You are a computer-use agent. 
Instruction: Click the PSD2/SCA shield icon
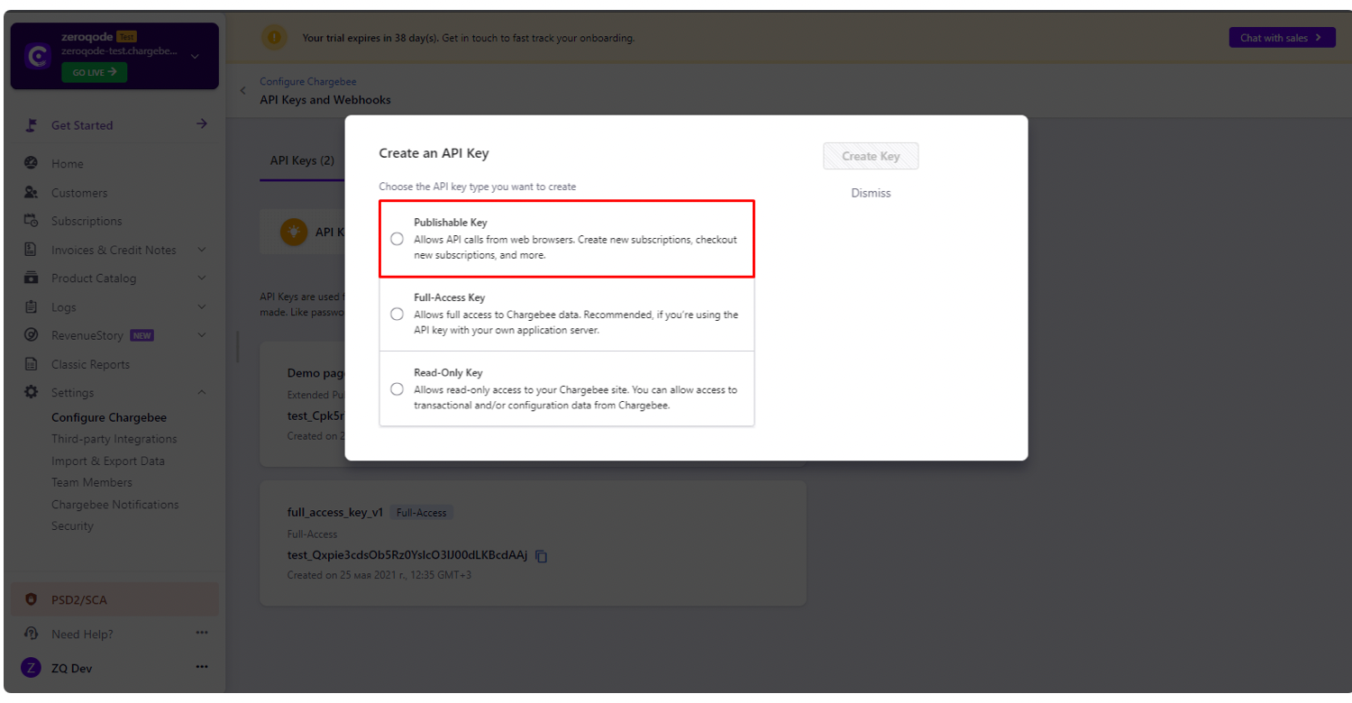(x=32, y=599)
